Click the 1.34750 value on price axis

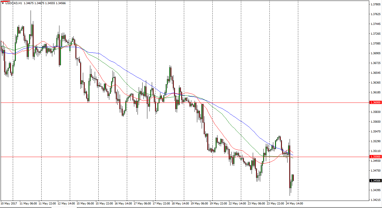375,171
